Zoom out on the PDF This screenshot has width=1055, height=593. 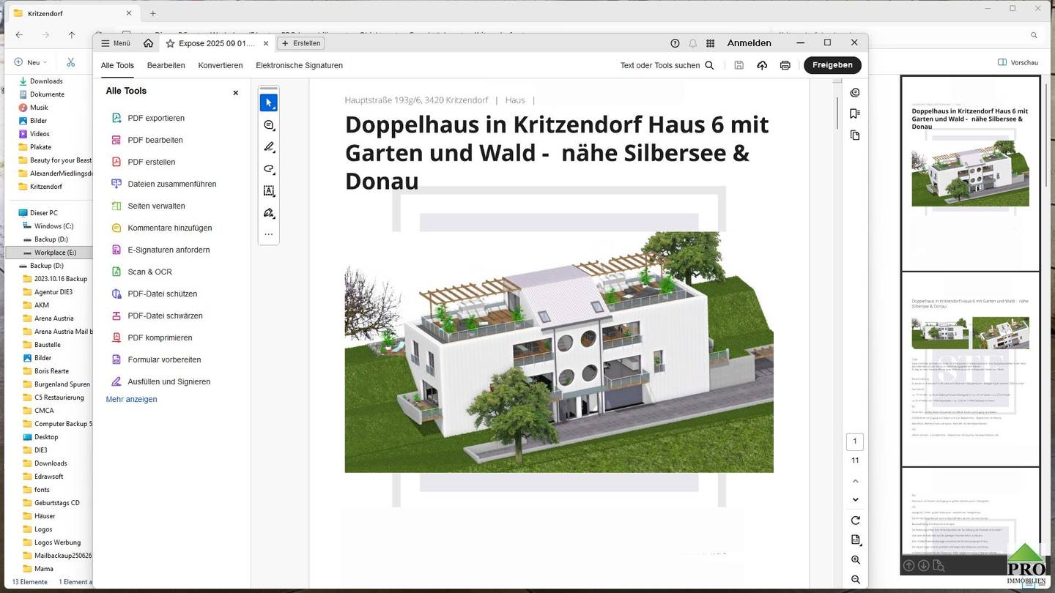tap(855, 580)
